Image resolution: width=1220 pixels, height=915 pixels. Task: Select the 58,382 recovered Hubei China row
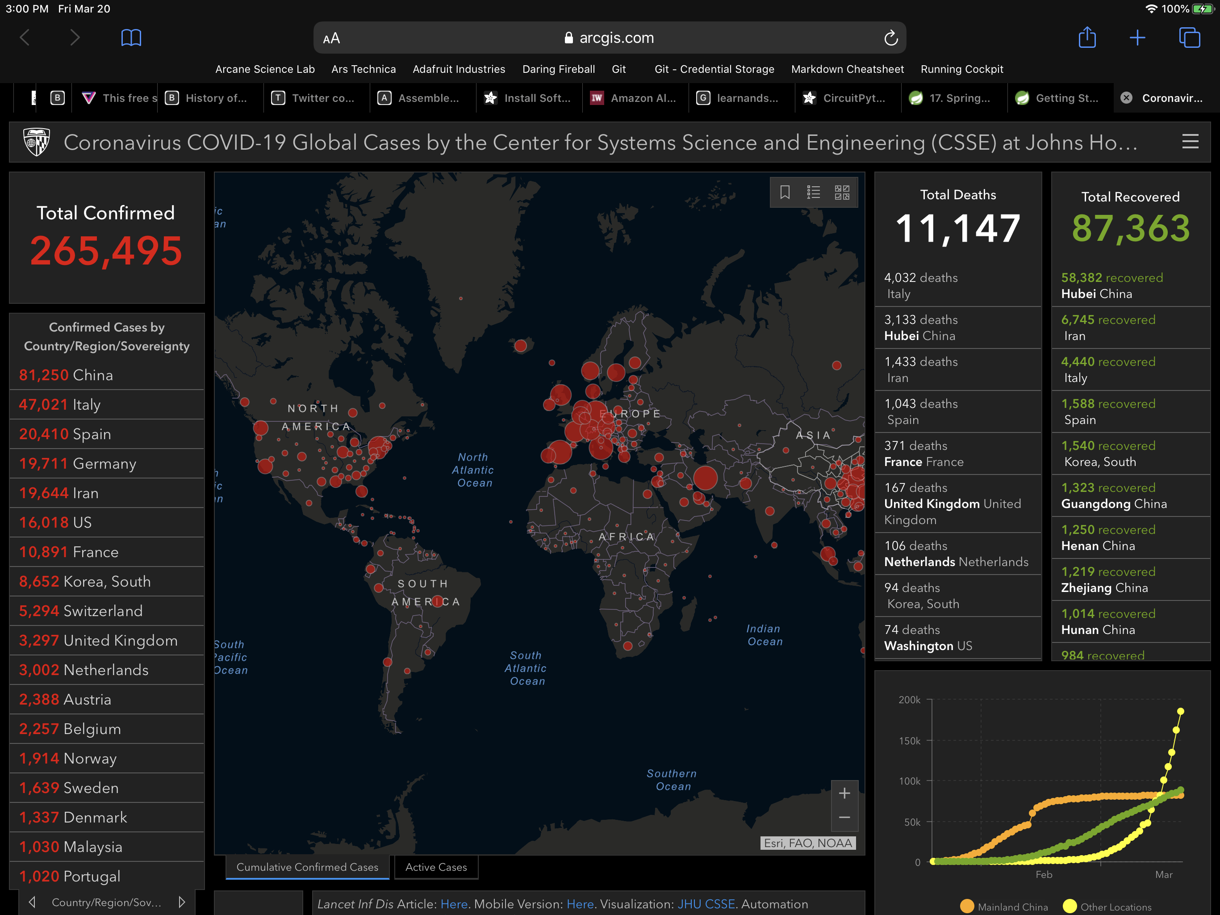click(1131, 286)
